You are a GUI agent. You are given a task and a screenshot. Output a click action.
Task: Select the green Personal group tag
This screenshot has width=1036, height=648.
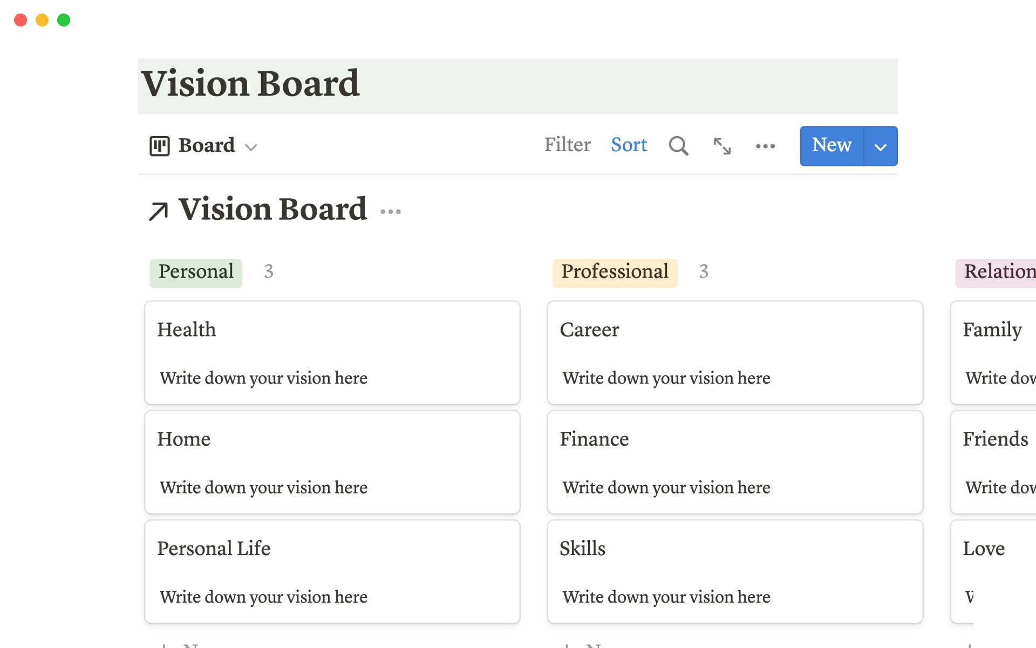tap(196, 272)
